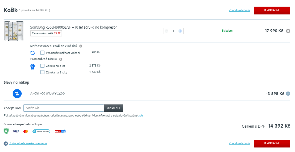Check Záruka na 3 roky
The height and width of the screenshot is (152, 295).
(x=42, y=72)
